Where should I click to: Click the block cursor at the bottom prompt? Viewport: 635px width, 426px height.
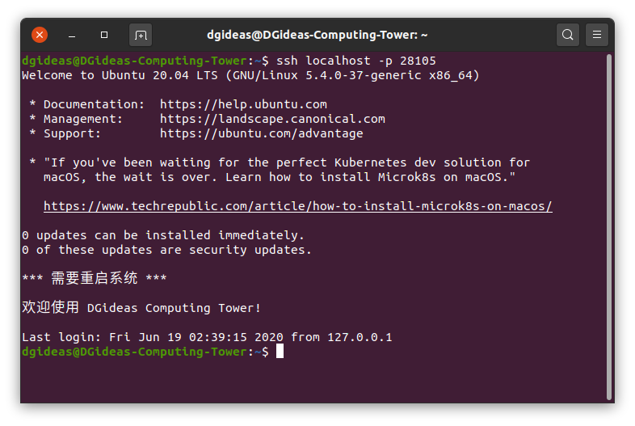tap(280, 352)
